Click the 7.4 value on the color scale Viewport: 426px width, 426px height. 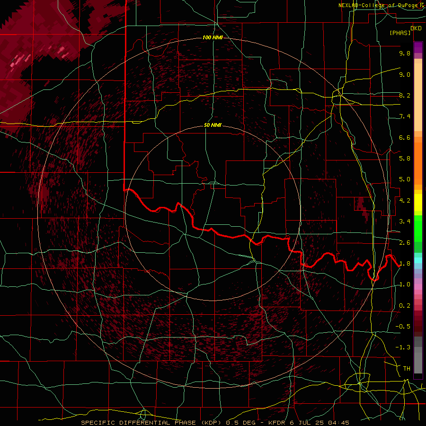pyautogui.click(x=405, y=116)
